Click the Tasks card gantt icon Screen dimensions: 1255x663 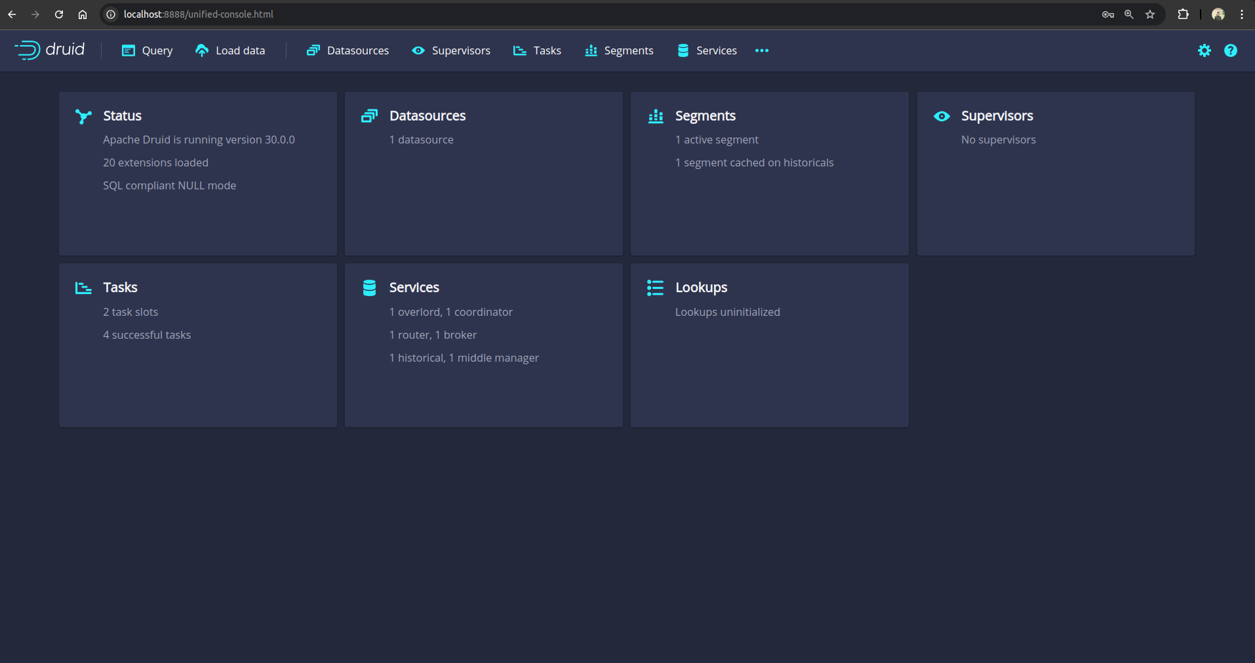pyautogui.click(x=83, y=288)
